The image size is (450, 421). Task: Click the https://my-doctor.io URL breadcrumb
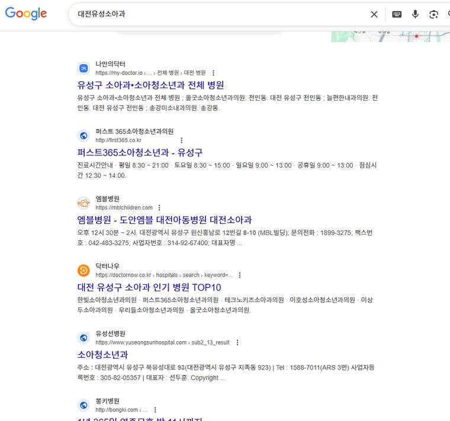150,73
